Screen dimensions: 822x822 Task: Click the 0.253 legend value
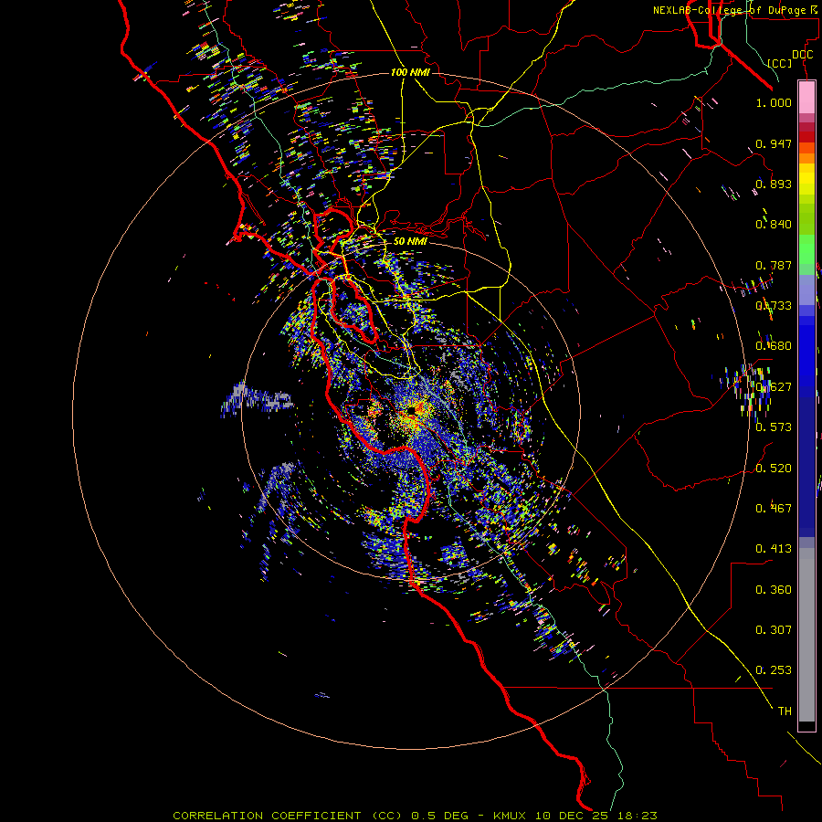[774, 670]
